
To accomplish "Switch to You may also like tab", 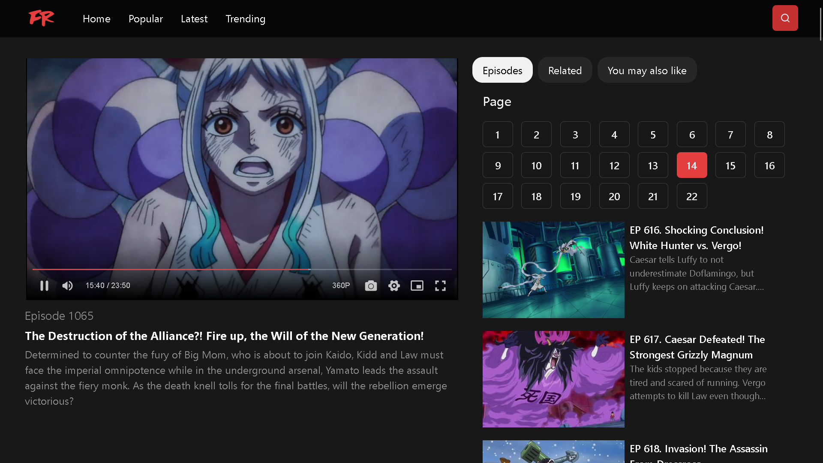I will (647, 70).
